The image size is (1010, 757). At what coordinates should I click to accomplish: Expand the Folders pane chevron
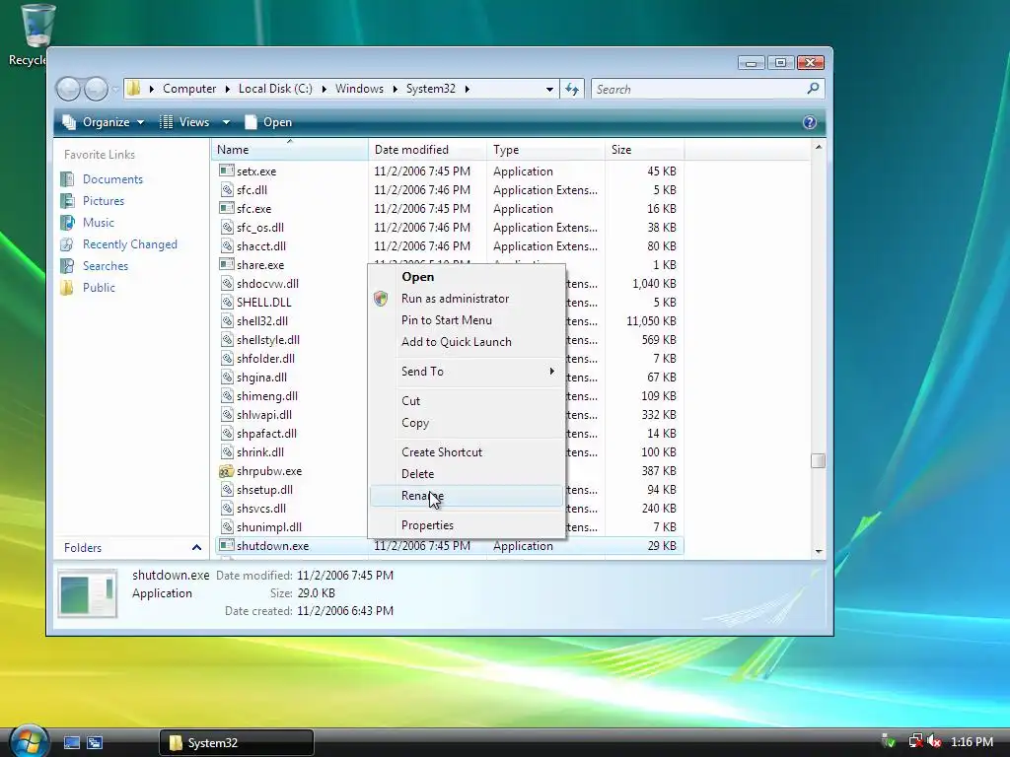pos(196,548)
